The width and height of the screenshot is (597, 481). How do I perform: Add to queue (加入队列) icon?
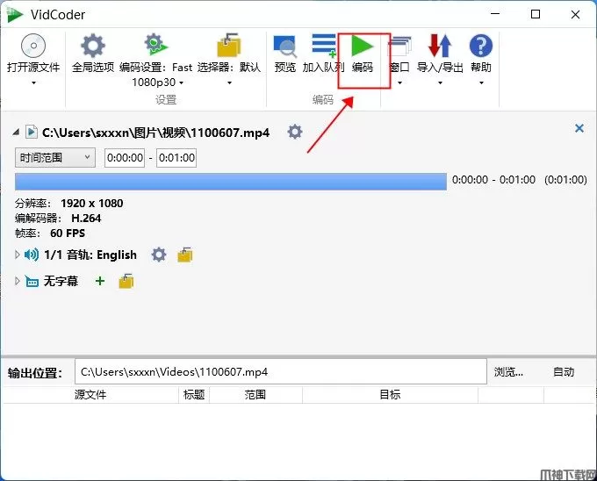tap(324, 46)
